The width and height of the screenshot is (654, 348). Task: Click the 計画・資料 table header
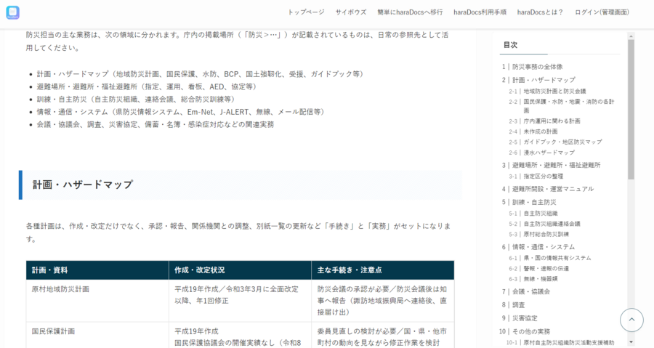(97, 270)
